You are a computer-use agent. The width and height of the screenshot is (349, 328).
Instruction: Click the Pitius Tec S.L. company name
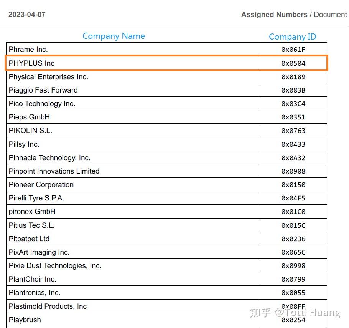tap(31, 225)
